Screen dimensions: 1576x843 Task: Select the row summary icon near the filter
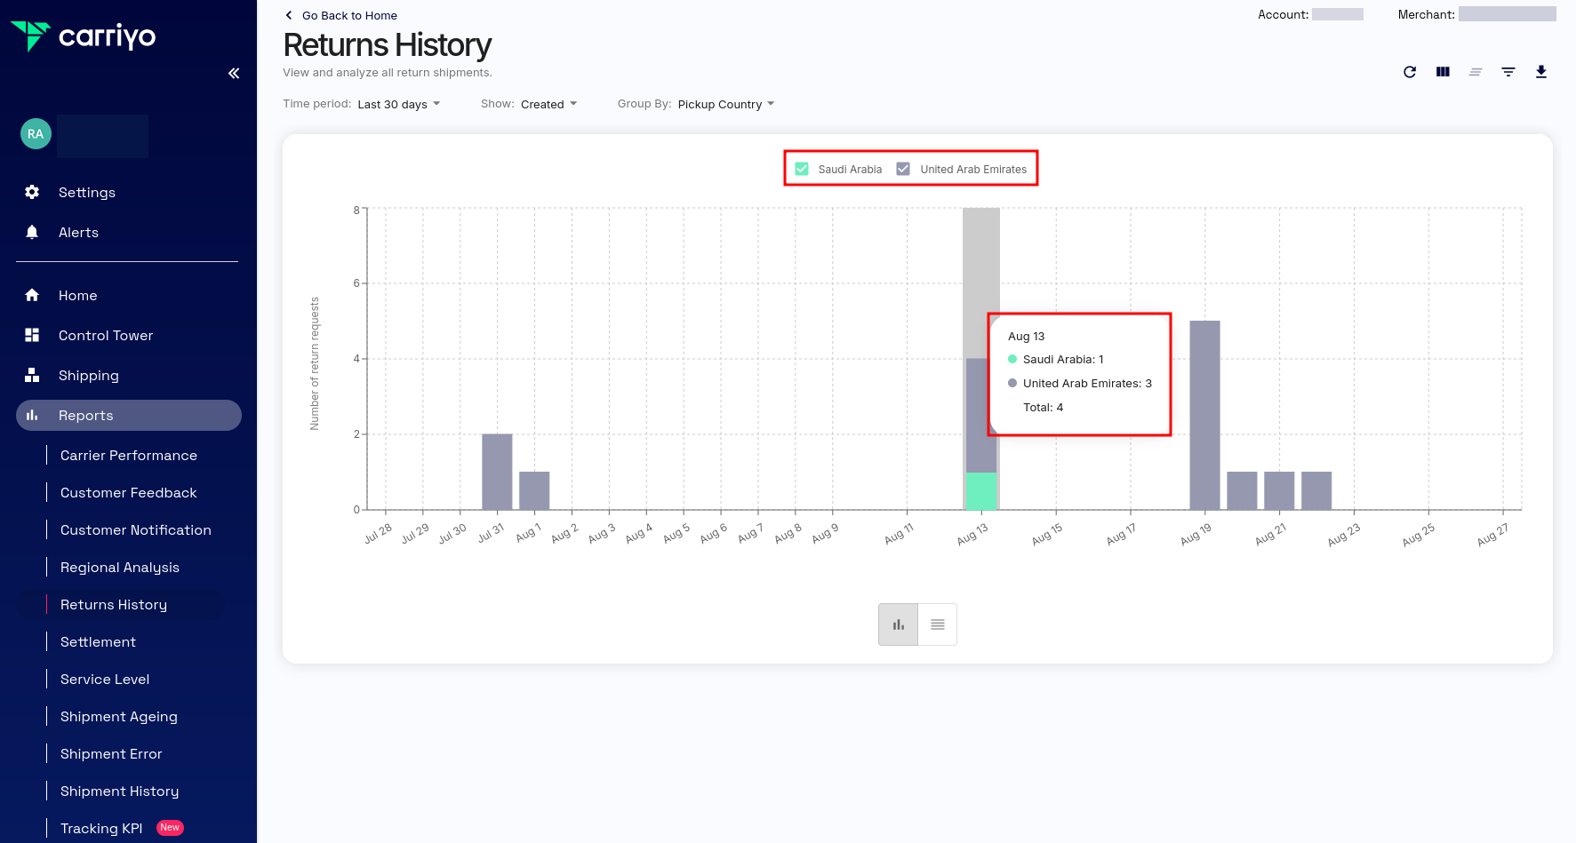coord(1476,72)
